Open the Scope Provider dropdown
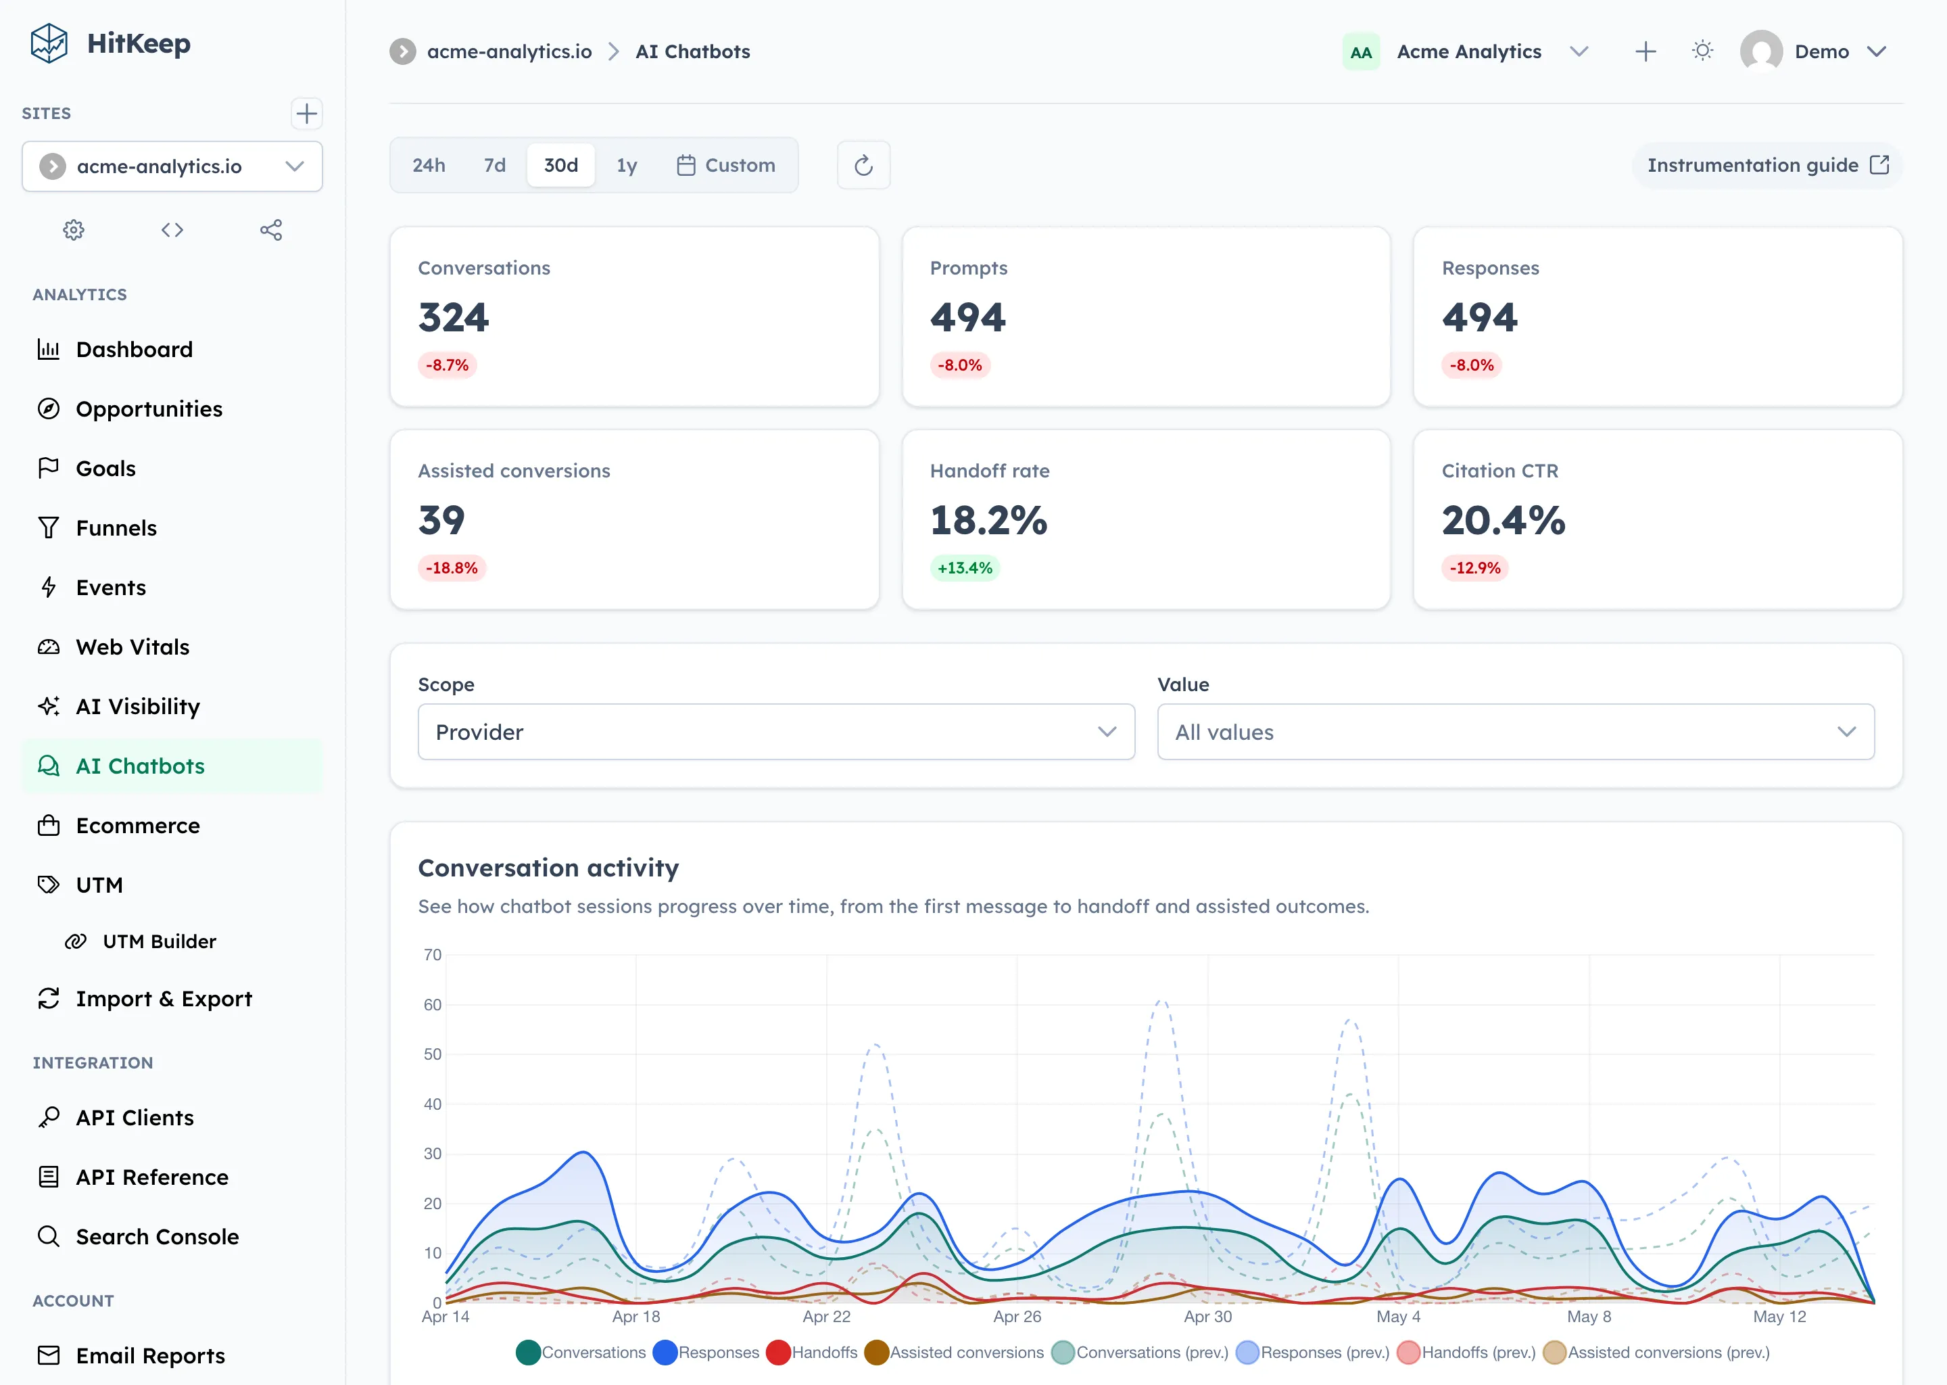Image resolution: width=1947 pixels, height=1385 pixels. (775, 732)
